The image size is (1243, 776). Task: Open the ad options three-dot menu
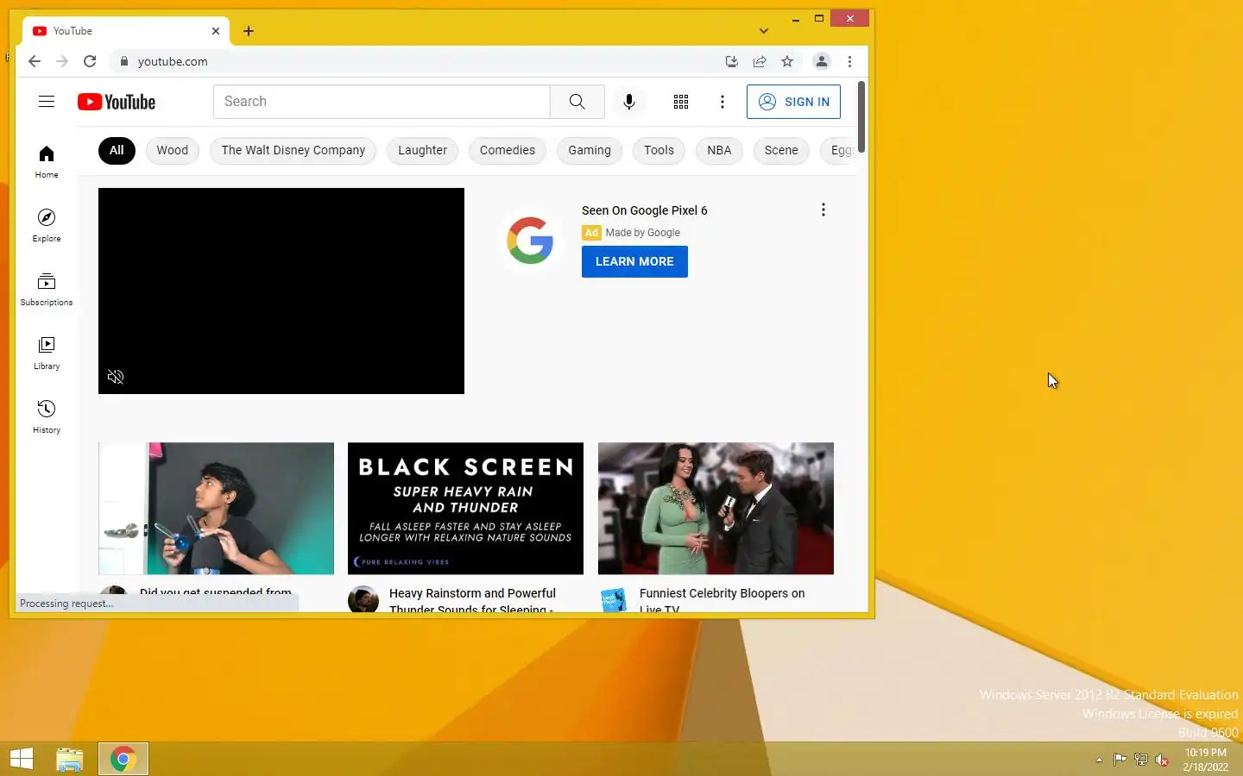click(823, 210)
